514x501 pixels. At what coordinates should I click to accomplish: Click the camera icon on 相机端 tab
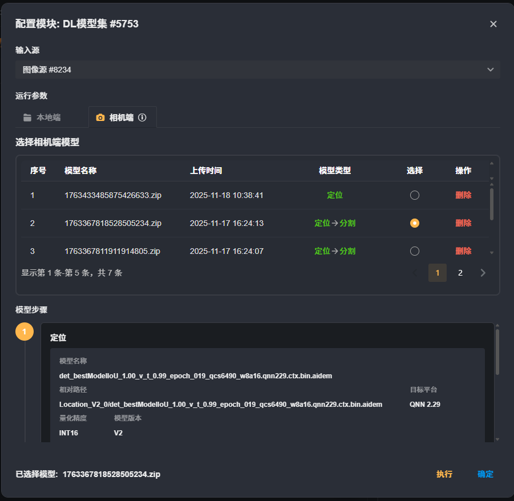(x=100, y=118)
